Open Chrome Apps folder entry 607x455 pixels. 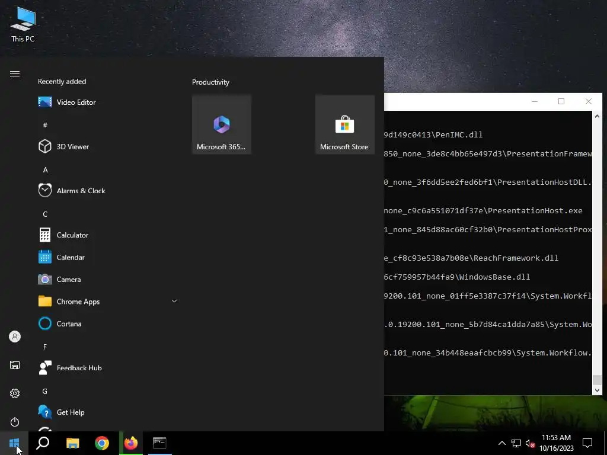click(107, 302)
